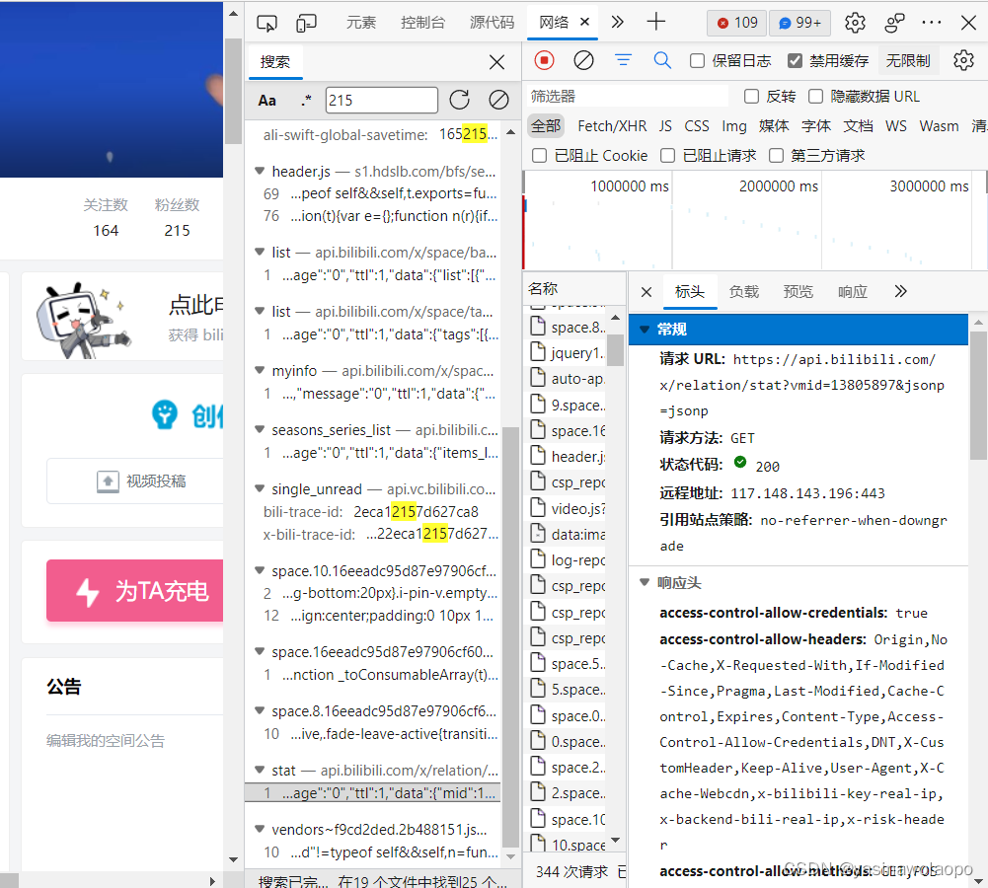Close the search panel

[x=496, y=62]
